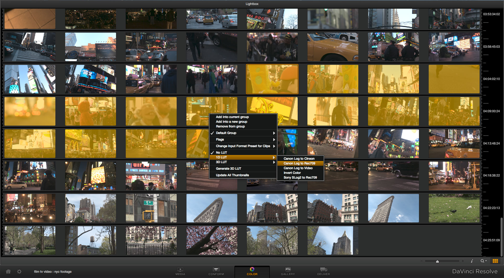
Task: Select Sony SLog2 to Rec709 LUT
Action: click(x=300, y=178)
